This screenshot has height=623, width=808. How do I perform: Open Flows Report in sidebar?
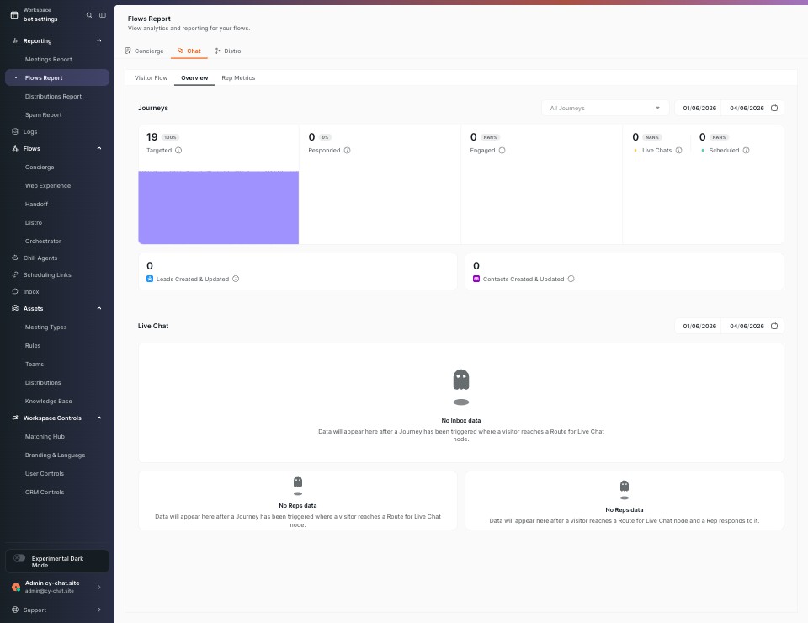pos(57,77)
